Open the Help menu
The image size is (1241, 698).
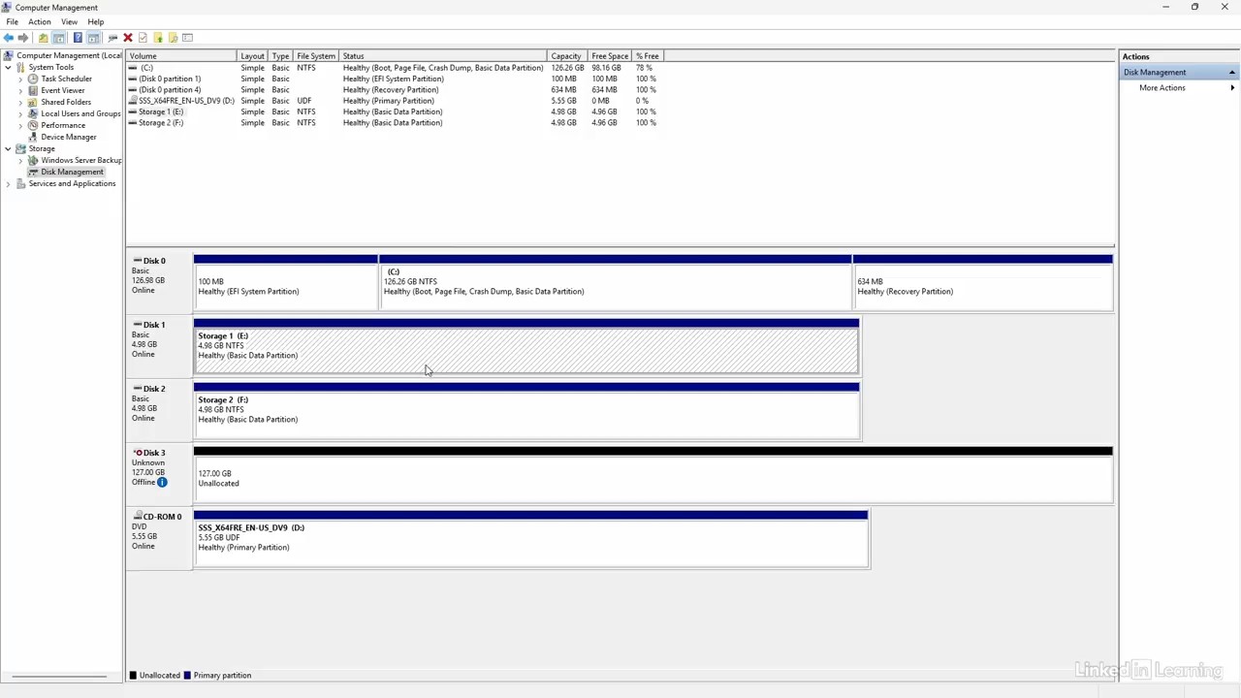click(x=96, y=21)
